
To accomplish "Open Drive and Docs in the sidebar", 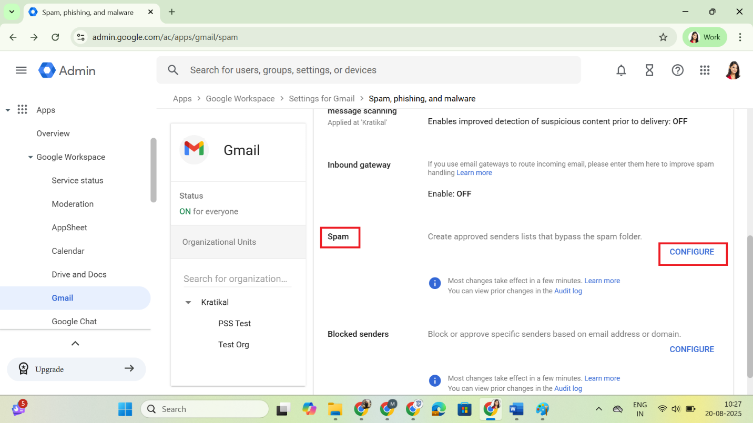I will (79, 274).
